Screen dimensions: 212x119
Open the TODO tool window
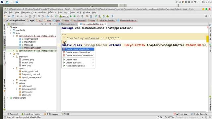point(66,114)
